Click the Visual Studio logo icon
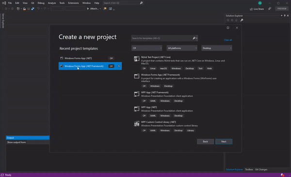 pos(4,3)
